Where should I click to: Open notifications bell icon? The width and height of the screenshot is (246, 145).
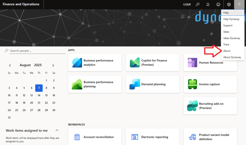click(208, 4)
